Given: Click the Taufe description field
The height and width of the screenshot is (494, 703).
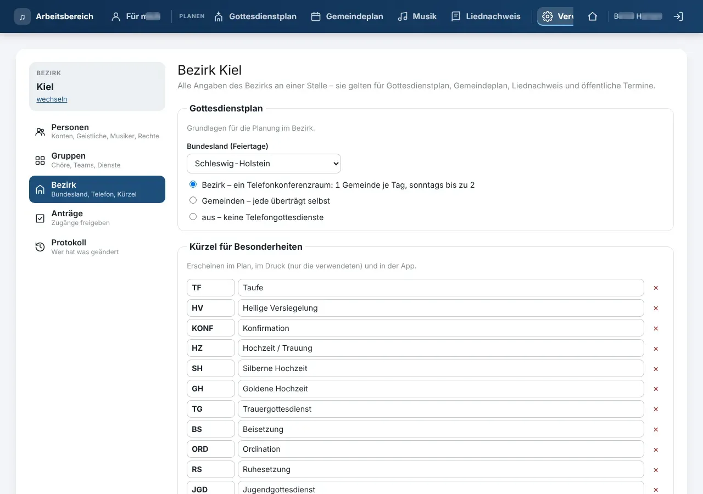Looking at the screenshot, I should [441, 288].
